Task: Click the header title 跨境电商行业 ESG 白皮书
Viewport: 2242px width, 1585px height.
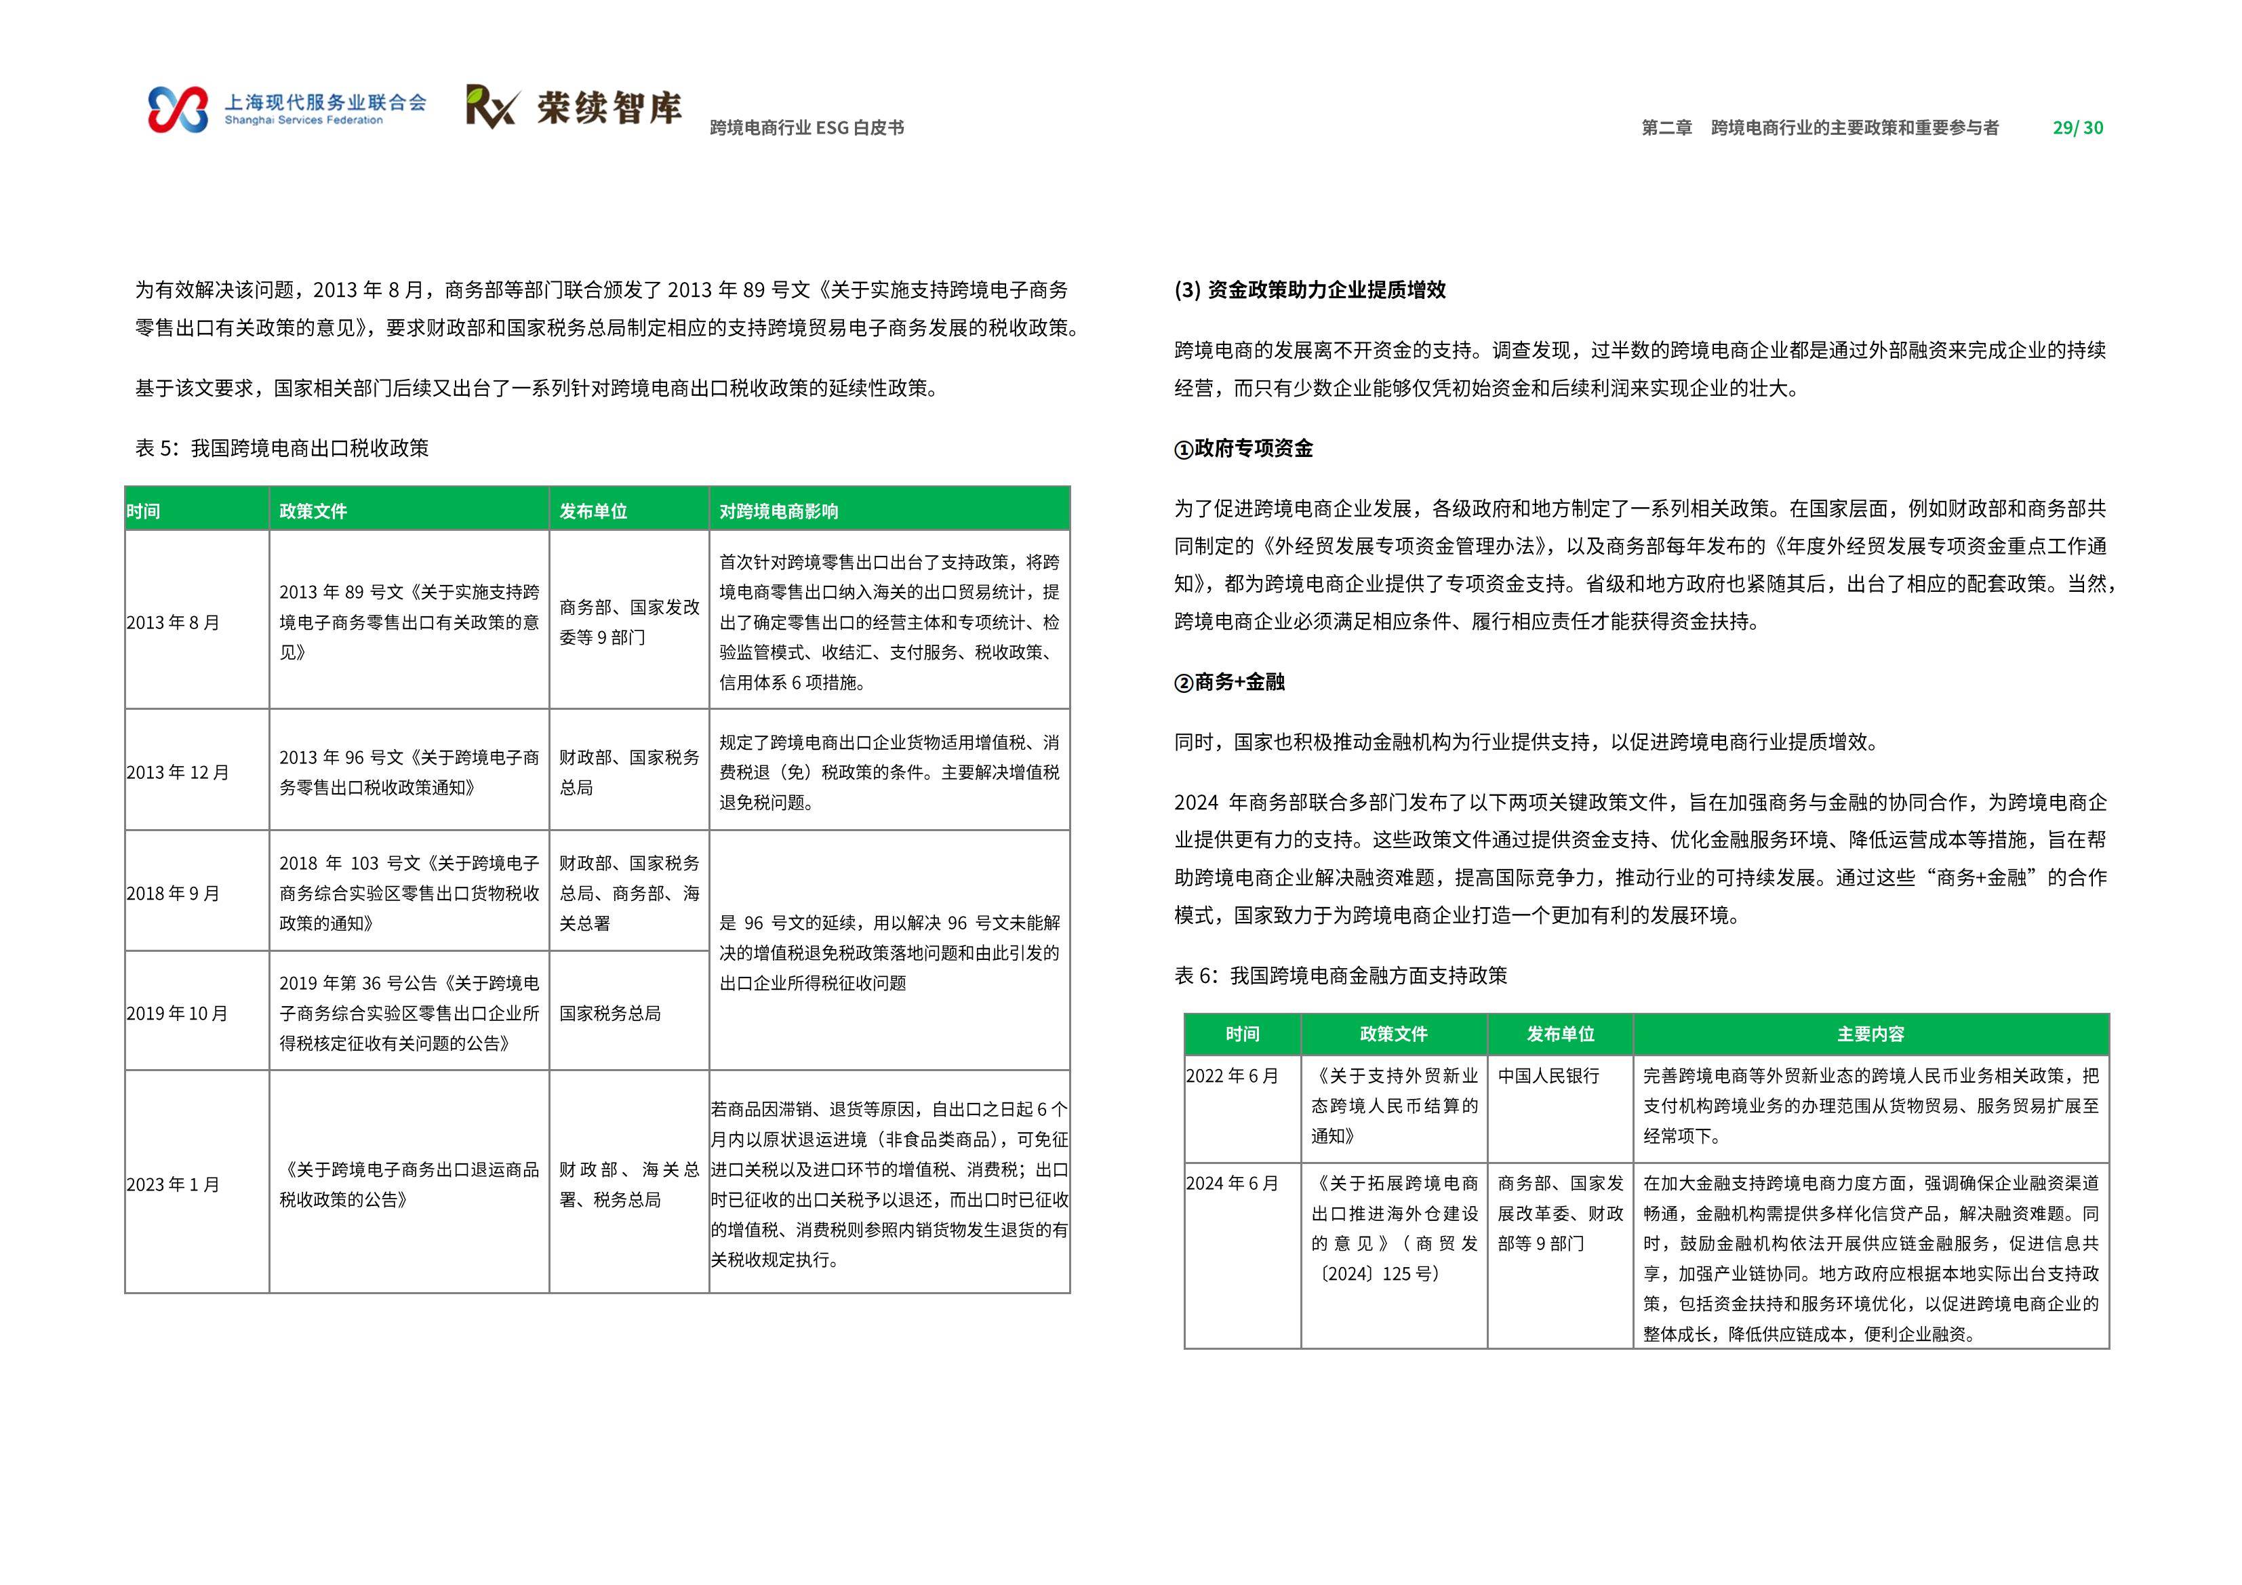Action: tap(807, 128)
